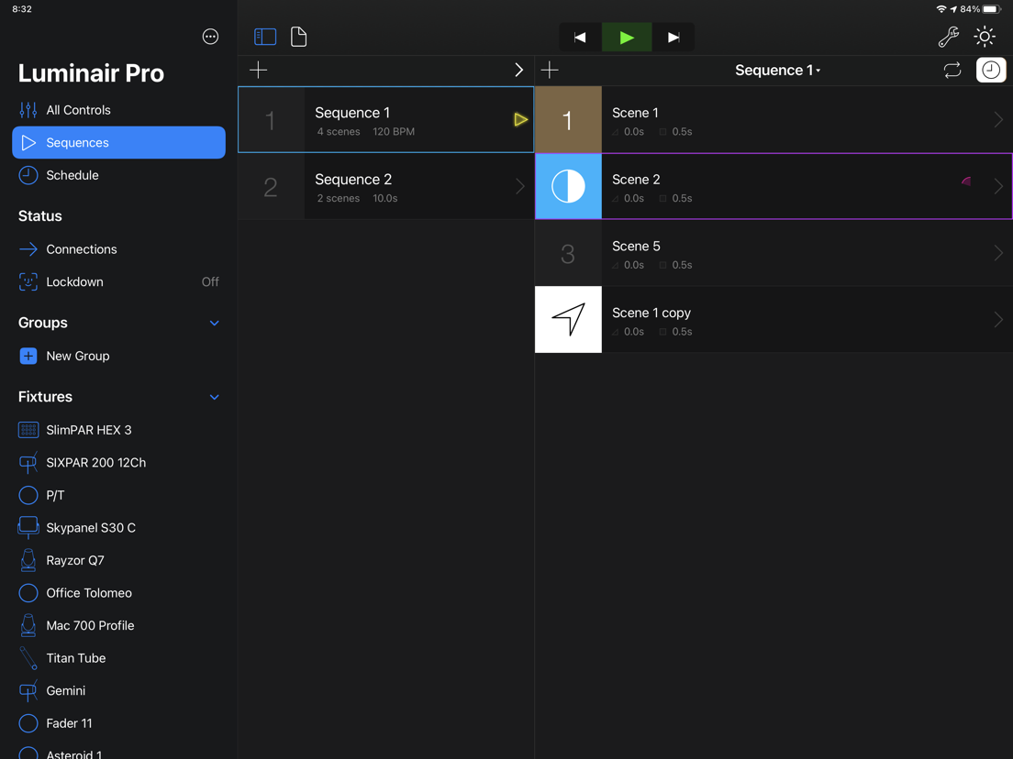This screenshot has width=1013, height=759.
Task: Open All Controls
Action: (x=119, y=110)
